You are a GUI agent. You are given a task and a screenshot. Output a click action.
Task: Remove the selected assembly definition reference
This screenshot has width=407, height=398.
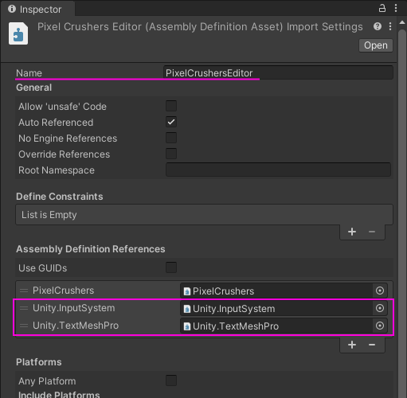click(372, 345)
